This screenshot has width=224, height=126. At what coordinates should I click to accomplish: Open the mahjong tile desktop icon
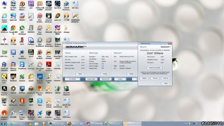5,41
